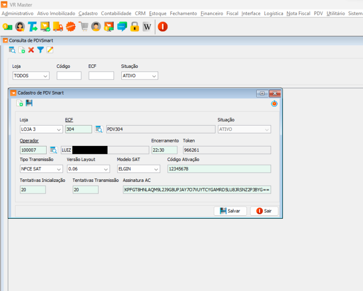Image resolution: width=363 pixels, height=291 pixels.
Task: Click the blue funnel filter icon
Action: (40, 50)
